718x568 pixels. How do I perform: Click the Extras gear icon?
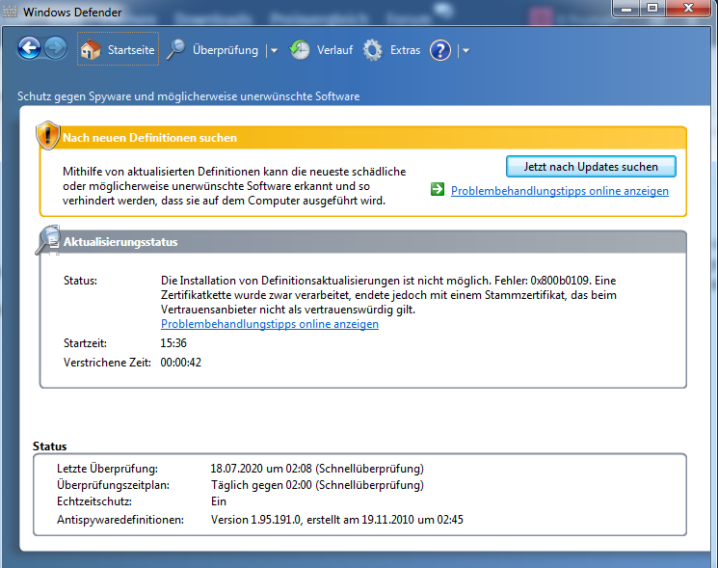[372, 50]
